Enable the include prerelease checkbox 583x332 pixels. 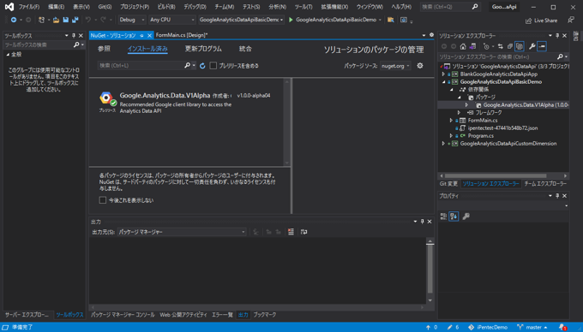[213, 66]
